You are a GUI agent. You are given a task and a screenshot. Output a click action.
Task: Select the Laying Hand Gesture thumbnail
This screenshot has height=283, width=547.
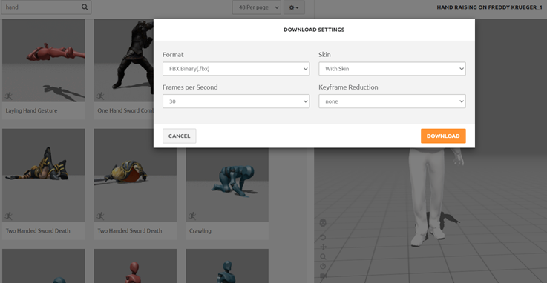pyautogui.click(x=44, y=60)
